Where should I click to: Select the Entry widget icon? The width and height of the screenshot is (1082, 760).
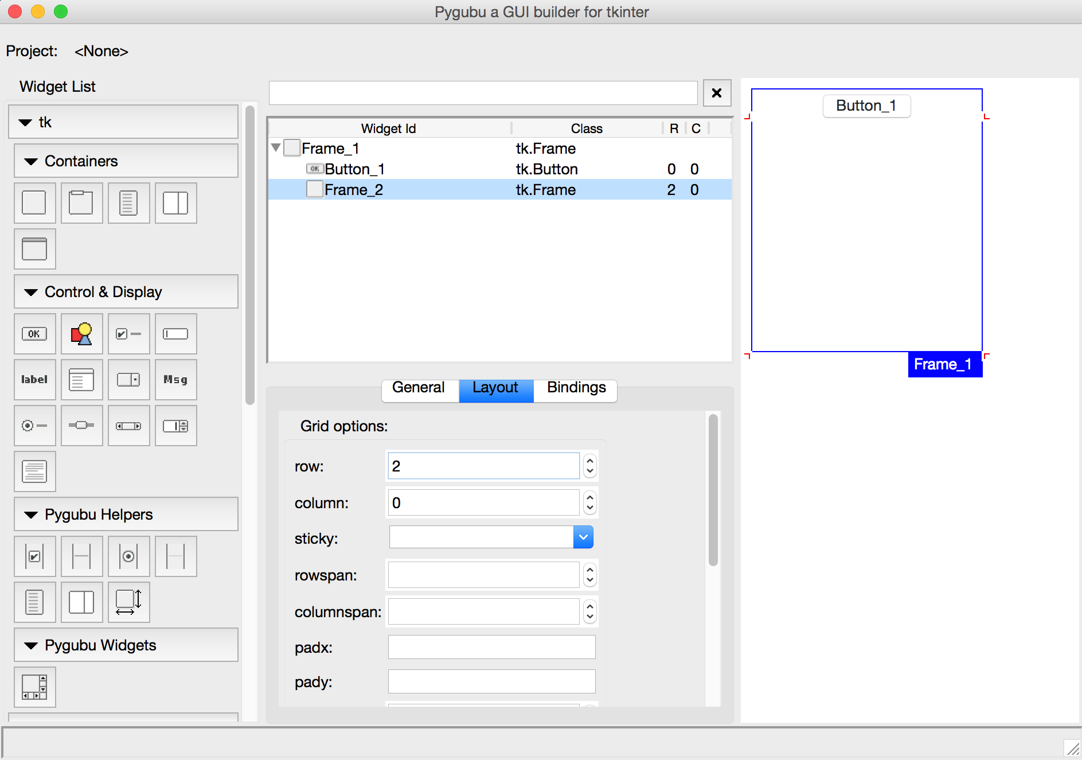pos(175,334)
